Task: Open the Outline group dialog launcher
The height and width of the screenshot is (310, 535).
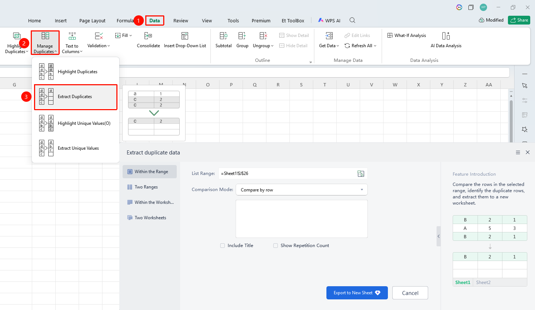Action: pyautogui.click(x=310, y=62)
